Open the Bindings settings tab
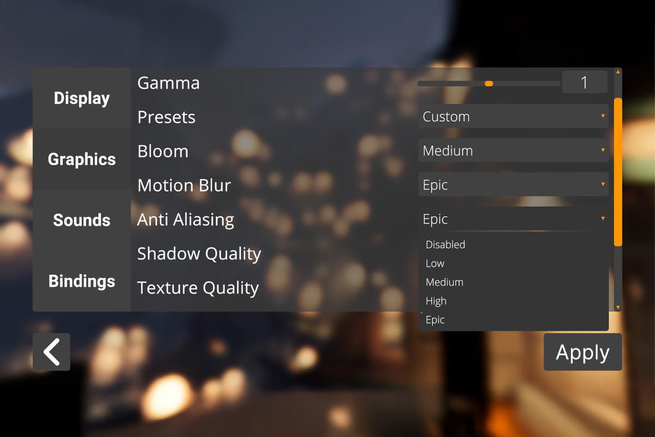Viewport: 655px width, 437px height. 81,281
